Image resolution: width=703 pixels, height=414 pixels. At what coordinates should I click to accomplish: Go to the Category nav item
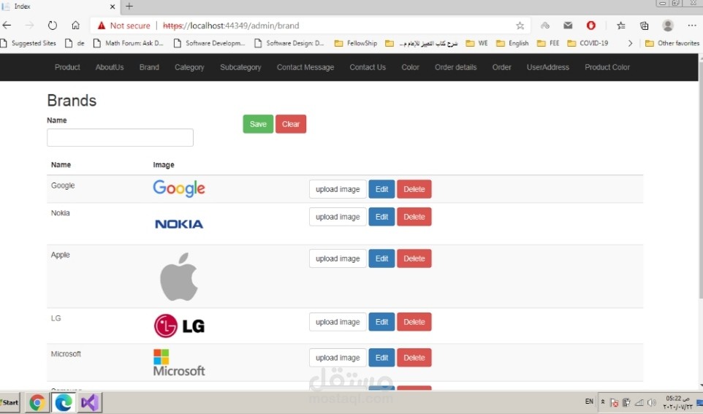coord(189,67)
